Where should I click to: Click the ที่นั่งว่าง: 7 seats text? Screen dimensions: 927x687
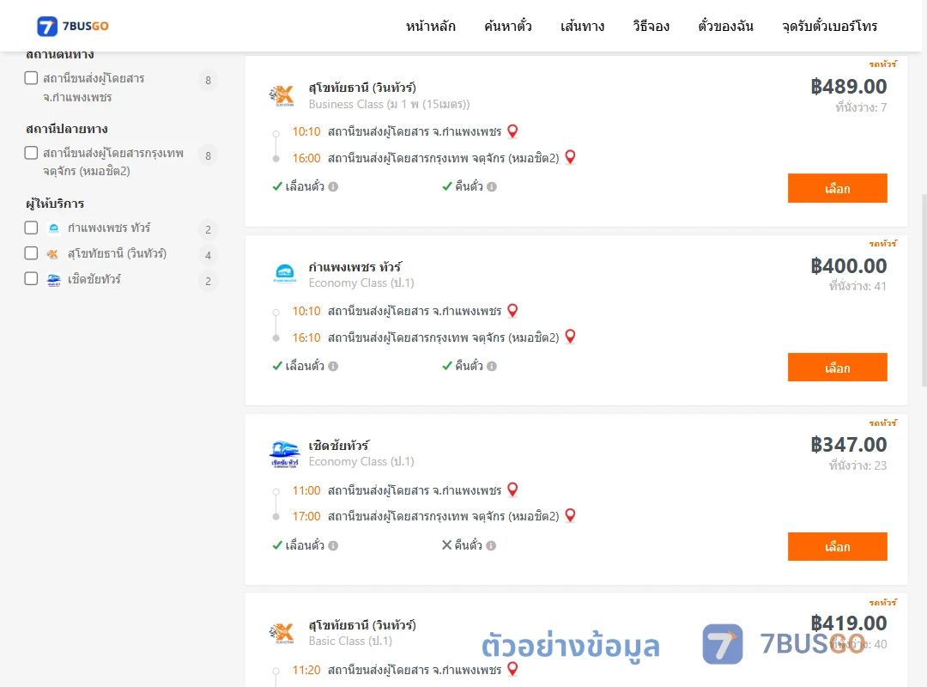(861, 107)
